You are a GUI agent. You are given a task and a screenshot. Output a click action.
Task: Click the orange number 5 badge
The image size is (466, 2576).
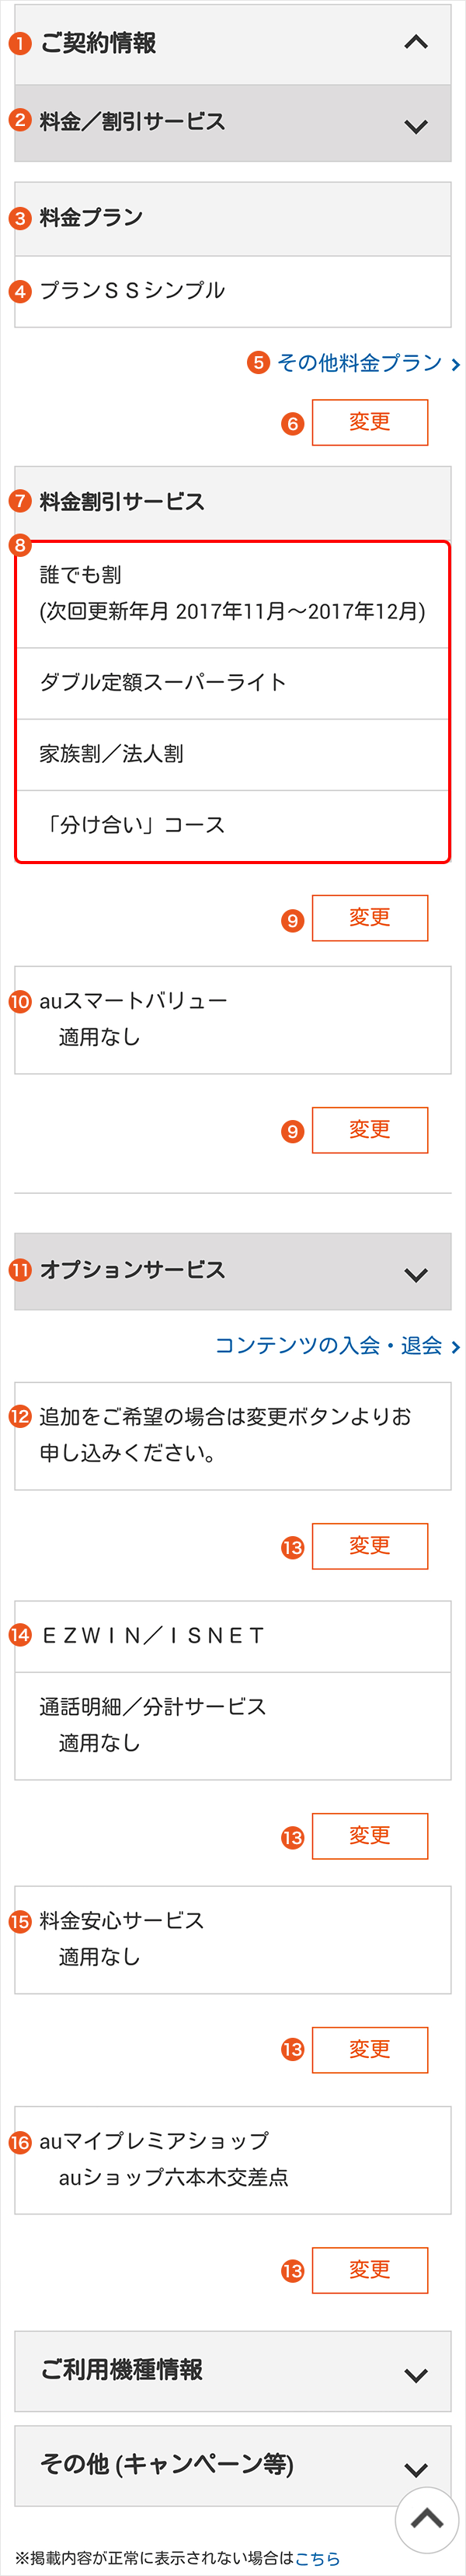259,362
